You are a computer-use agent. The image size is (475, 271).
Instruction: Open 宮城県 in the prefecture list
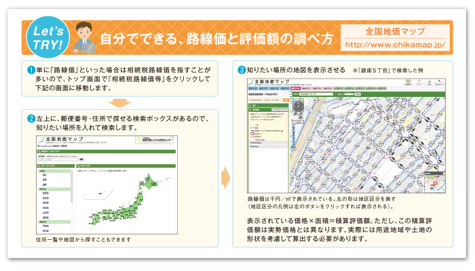45,203
